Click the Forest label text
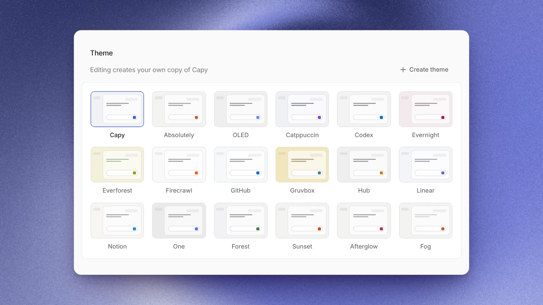The image size is (543, 305). (x=241, y=246)
